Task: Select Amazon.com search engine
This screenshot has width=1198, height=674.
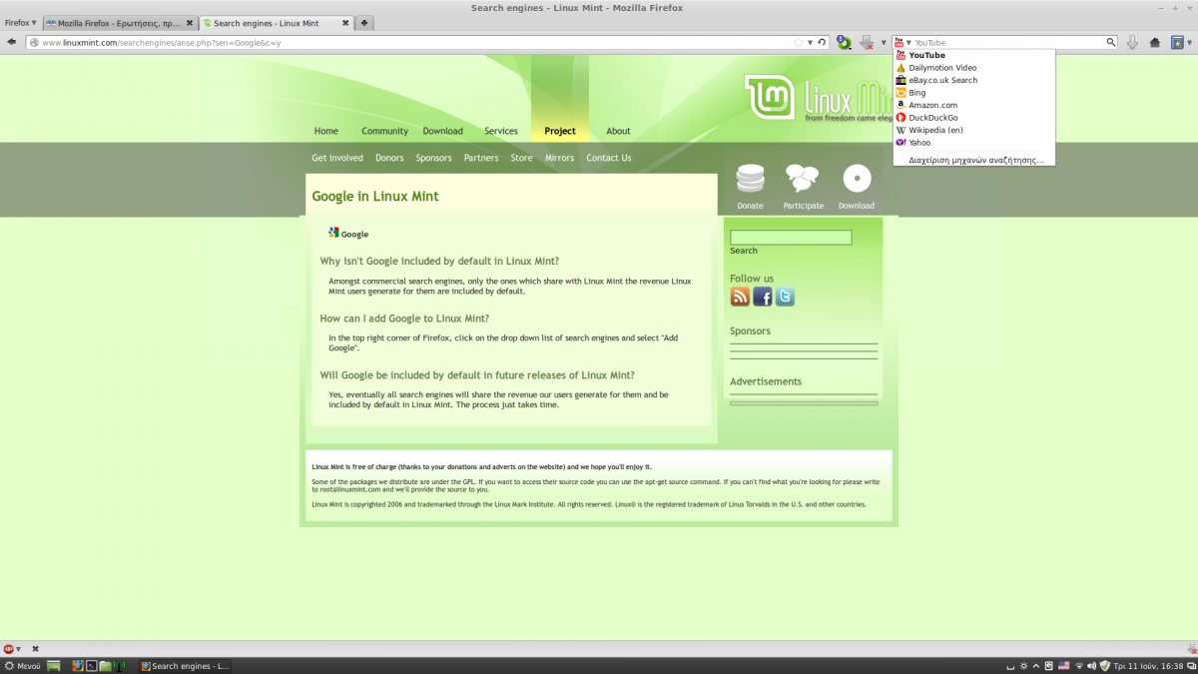Action: click(973, 105)
